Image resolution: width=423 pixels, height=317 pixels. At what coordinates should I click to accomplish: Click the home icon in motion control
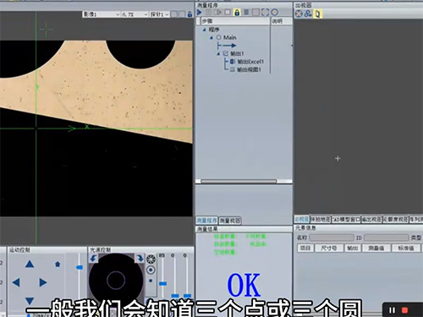(x=58, y=264)
